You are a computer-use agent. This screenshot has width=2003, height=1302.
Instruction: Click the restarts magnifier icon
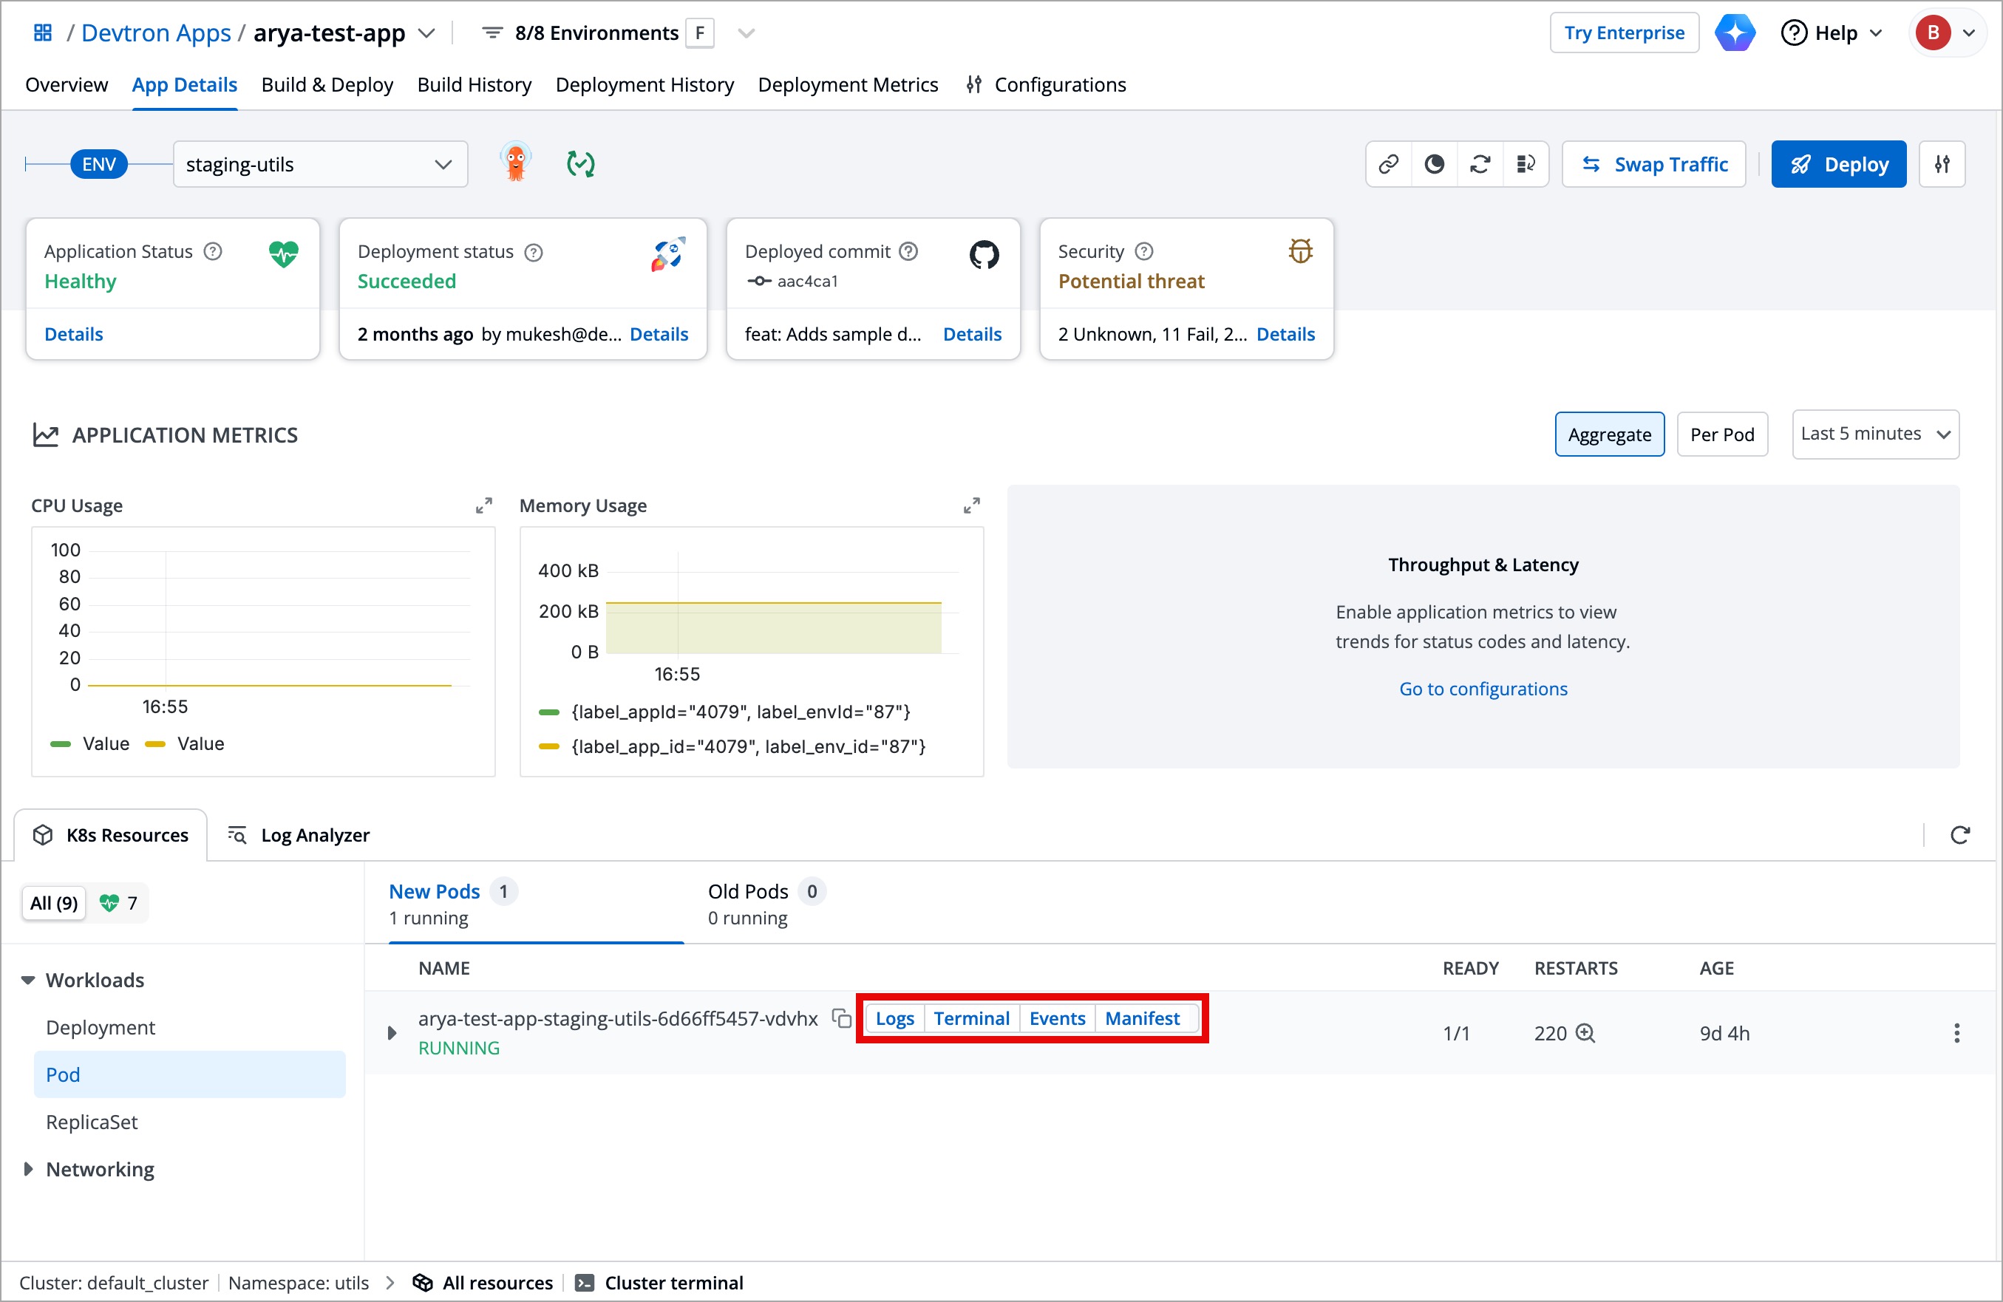(1585, 1034)
